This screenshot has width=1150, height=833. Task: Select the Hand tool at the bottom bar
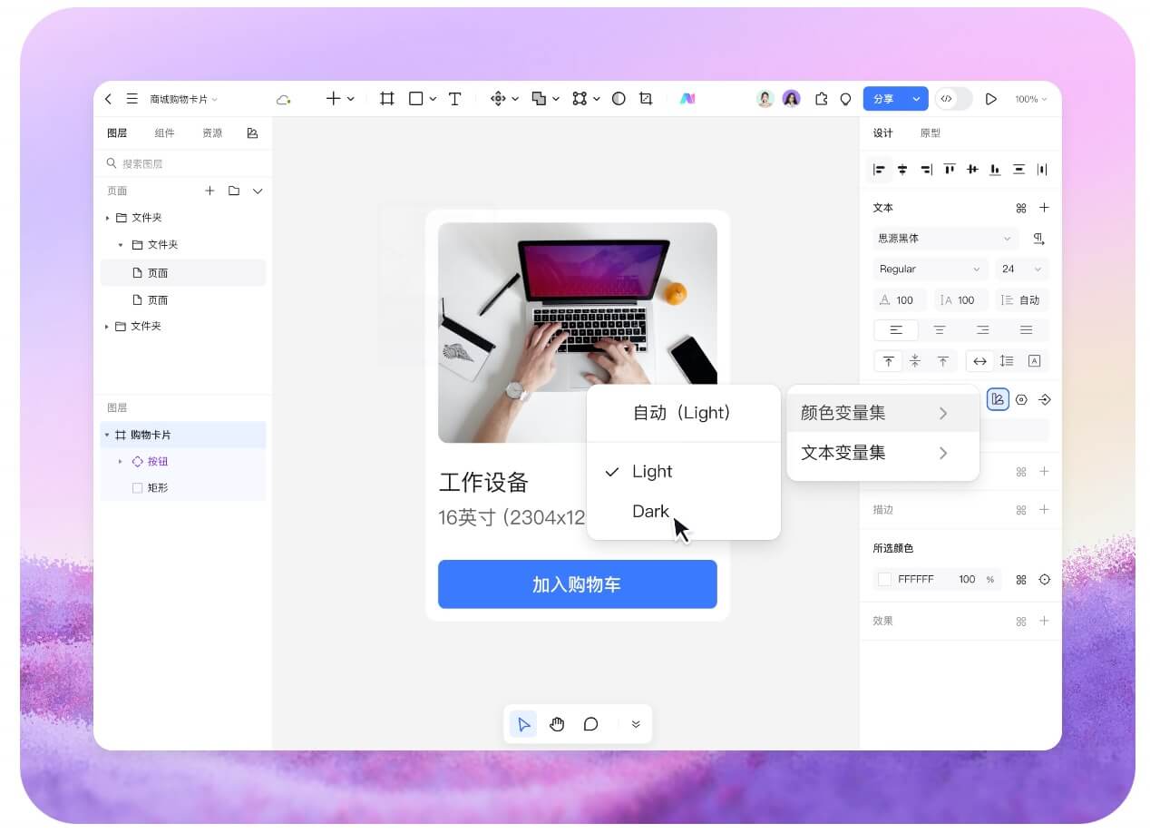click(x=557, y=723)
